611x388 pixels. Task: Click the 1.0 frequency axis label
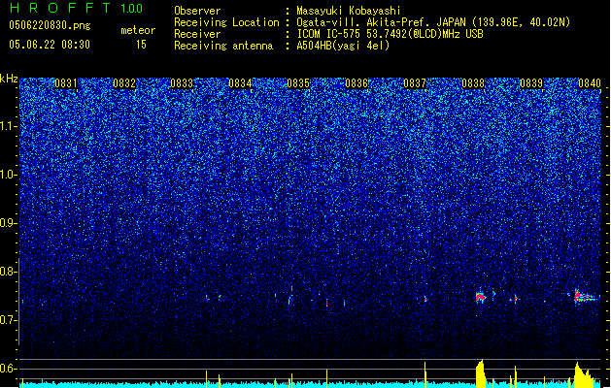pos(9,175)
